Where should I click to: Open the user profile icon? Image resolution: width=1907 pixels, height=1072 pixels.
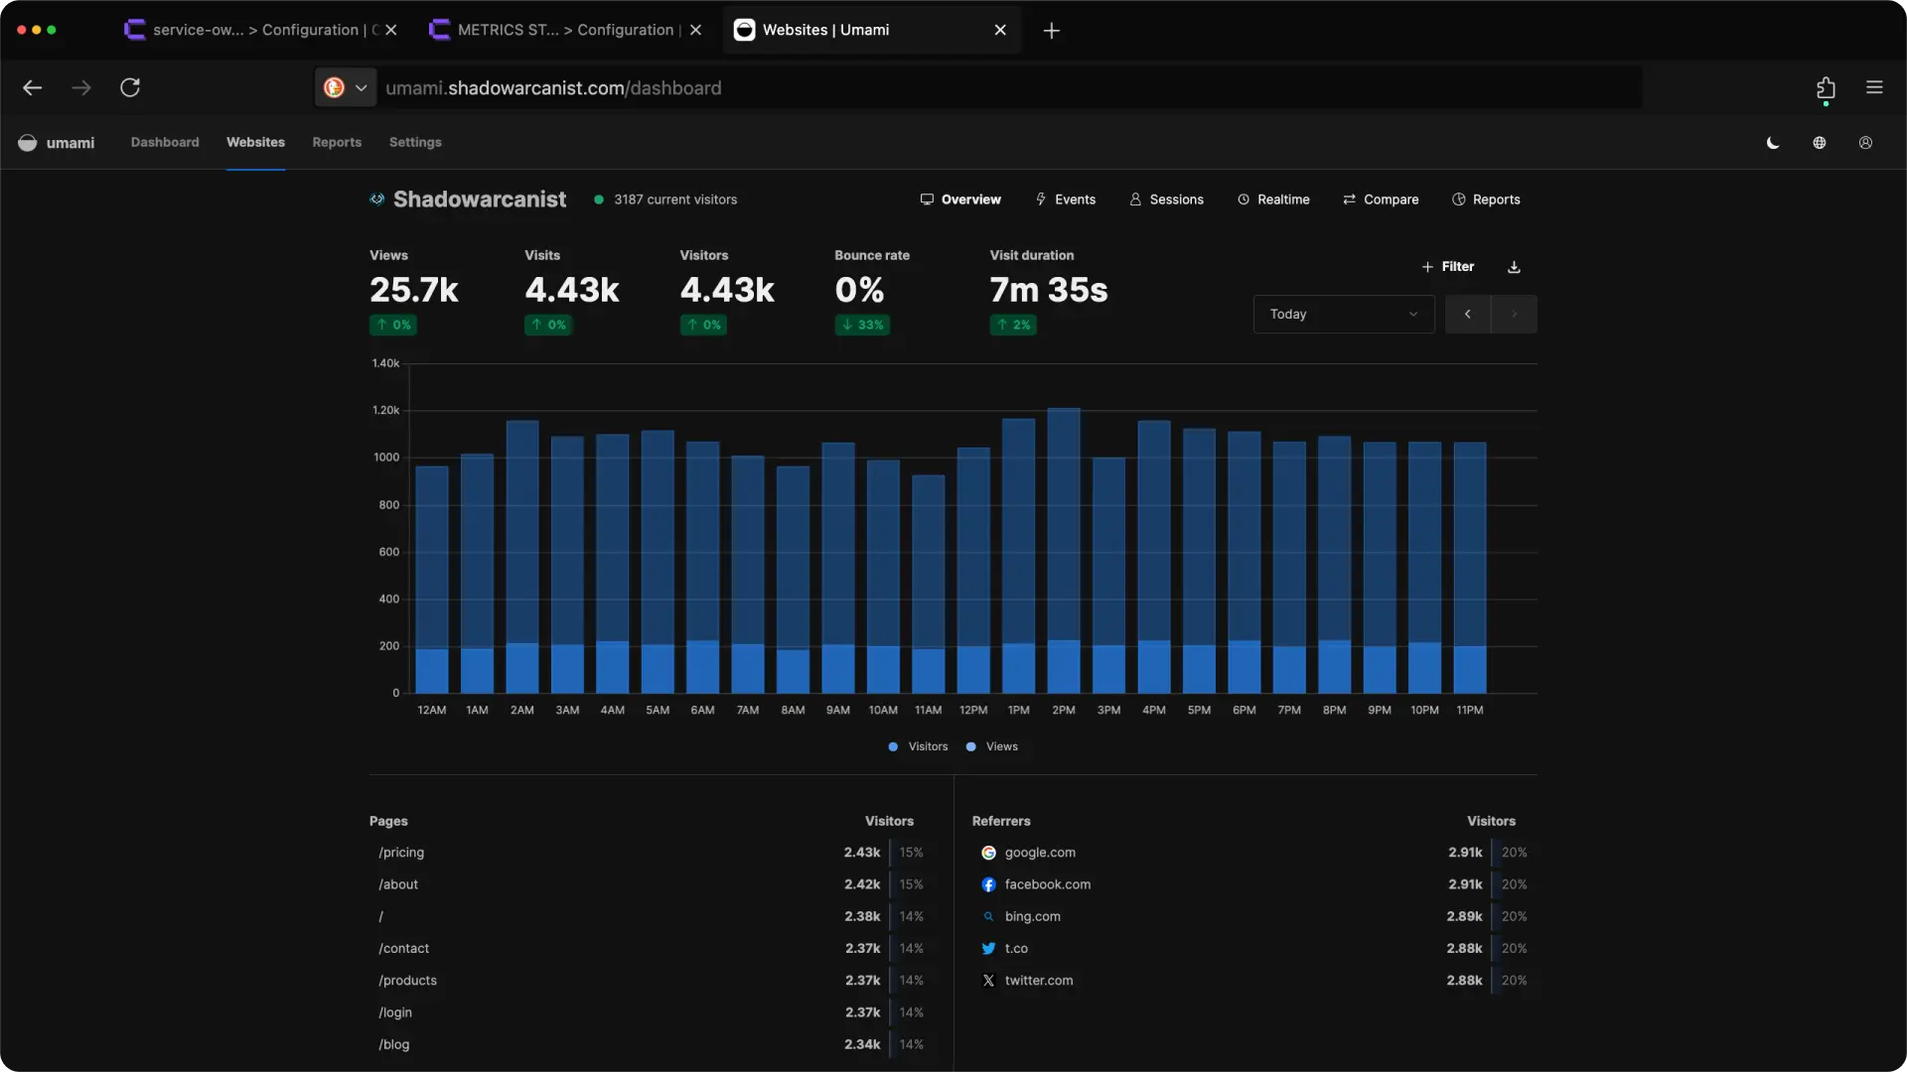tap(1864, 142)
